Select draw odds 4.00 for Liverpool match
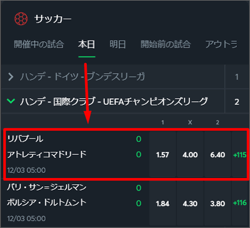This screenshot has height=228, width=250. 190,155
